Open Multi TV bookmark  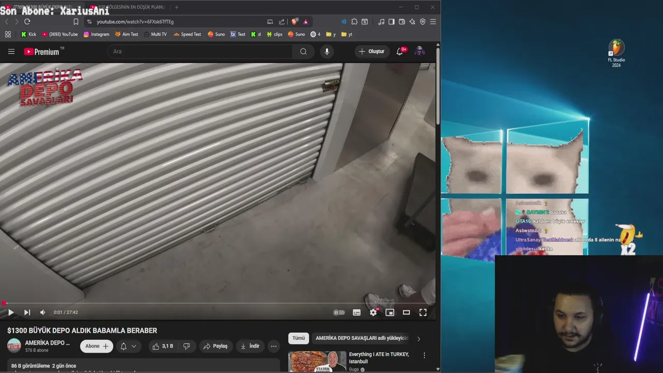155,34
